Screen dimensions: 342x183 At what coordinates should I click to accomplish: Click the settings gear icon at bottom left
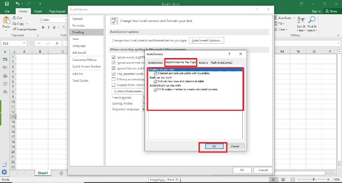4,172
